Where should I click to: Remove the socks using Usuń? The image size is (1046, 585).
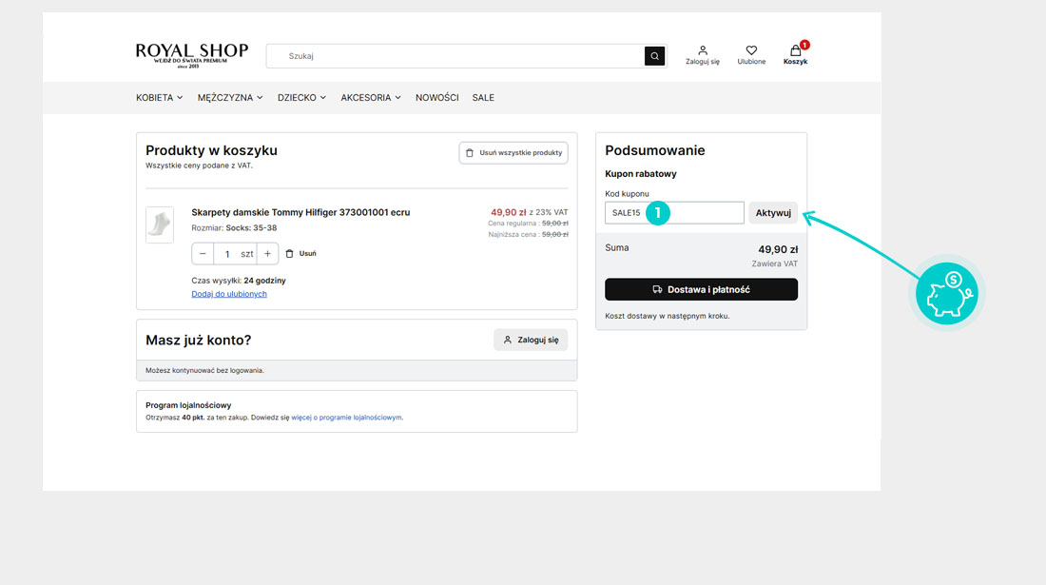click(300, 253)
